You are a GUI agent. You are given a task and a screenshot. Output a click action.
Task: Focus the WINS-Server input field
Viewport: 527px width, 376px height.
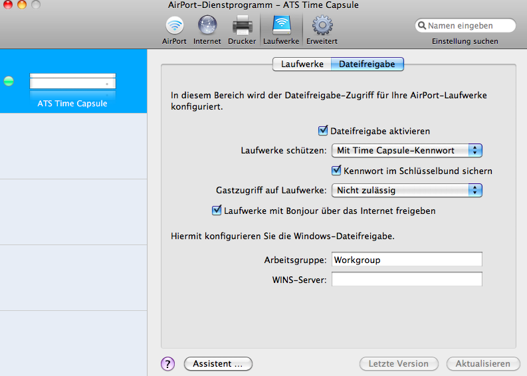tap(407, 280)
